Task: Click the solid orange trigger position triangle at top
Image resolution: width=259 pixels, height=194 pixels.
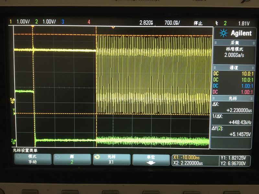Action: coord(33,27)
